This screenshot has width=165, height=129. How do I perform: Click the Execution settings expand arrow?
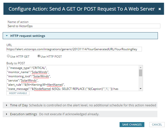tap(7, 114)
